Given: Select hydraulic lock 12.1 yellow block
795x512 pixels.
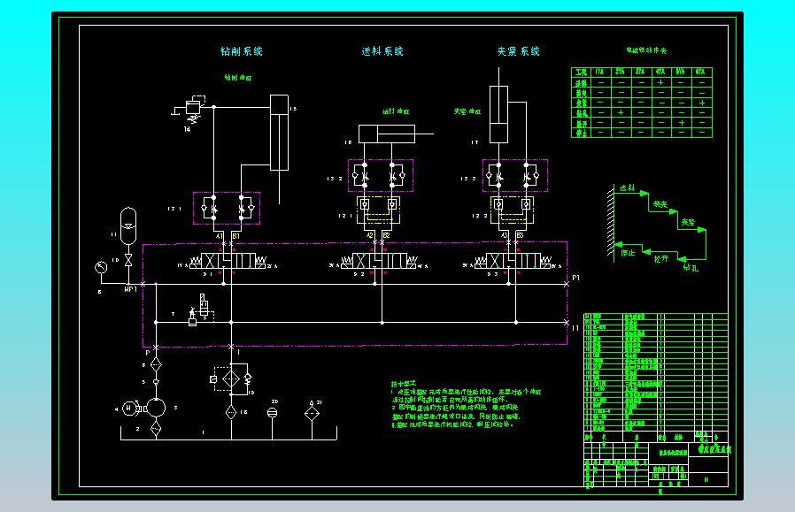Looking at the screenshot, I should pyautogui.click(x=378, y=210).
